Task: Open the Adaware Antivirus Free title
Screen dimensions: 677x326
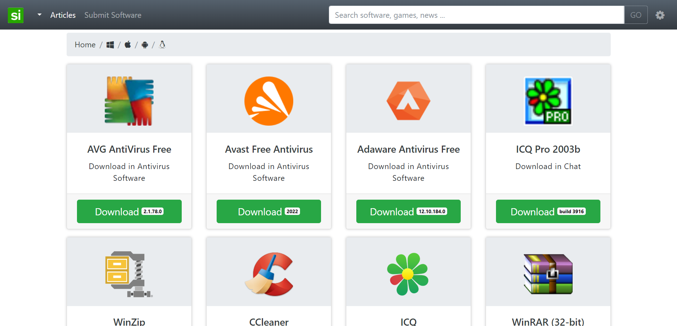Action: 409,149
